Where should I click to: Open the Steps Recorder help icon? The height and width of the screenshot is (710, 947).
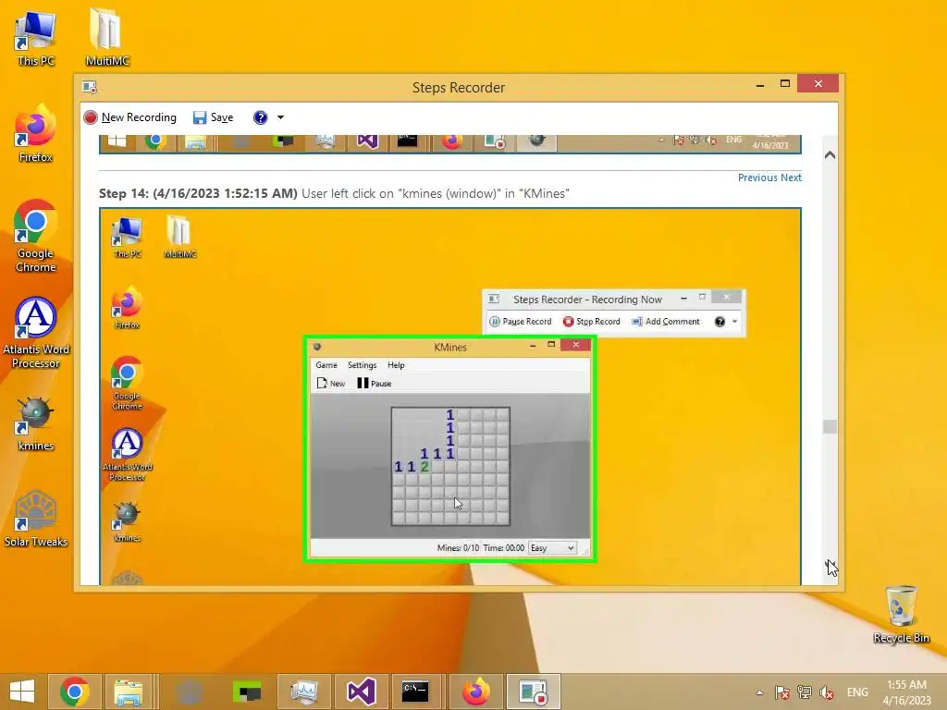click(x=260, y=117)
